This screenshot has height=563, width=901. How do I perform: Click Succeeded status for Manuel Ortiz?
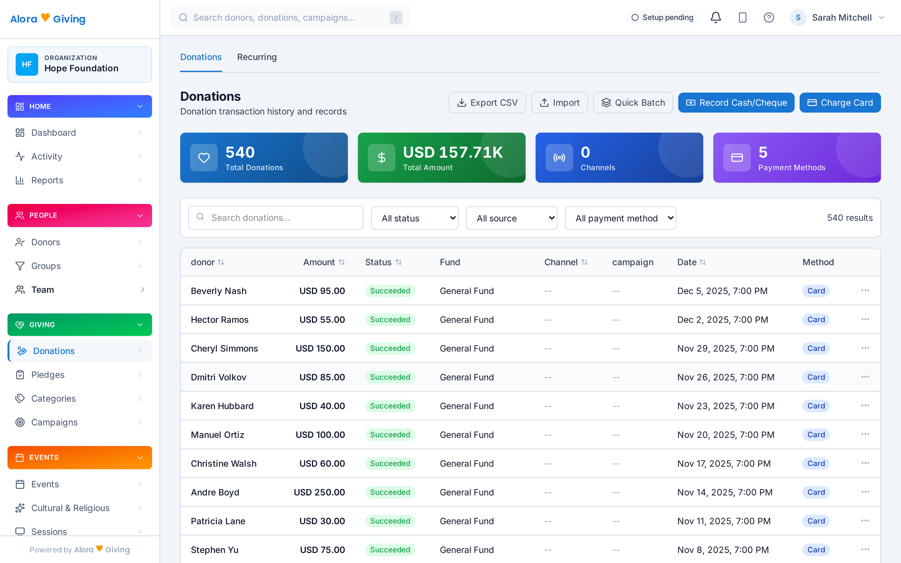click(390, 434)
